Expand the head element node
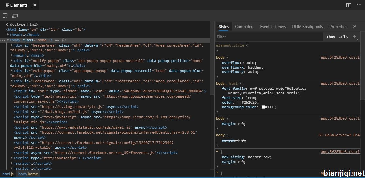 click(x=8, y=34)
